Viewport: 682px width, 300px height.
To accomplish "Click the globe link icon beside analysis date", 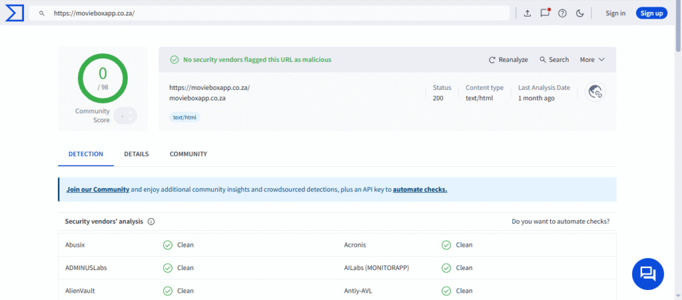I will pyautogui.click(x=595, y=92).
